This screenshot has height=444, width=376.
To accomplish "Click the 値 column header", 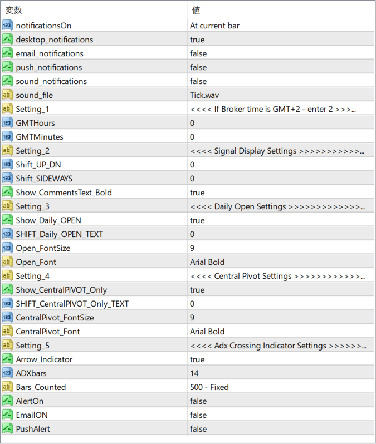I will point(196,10).
